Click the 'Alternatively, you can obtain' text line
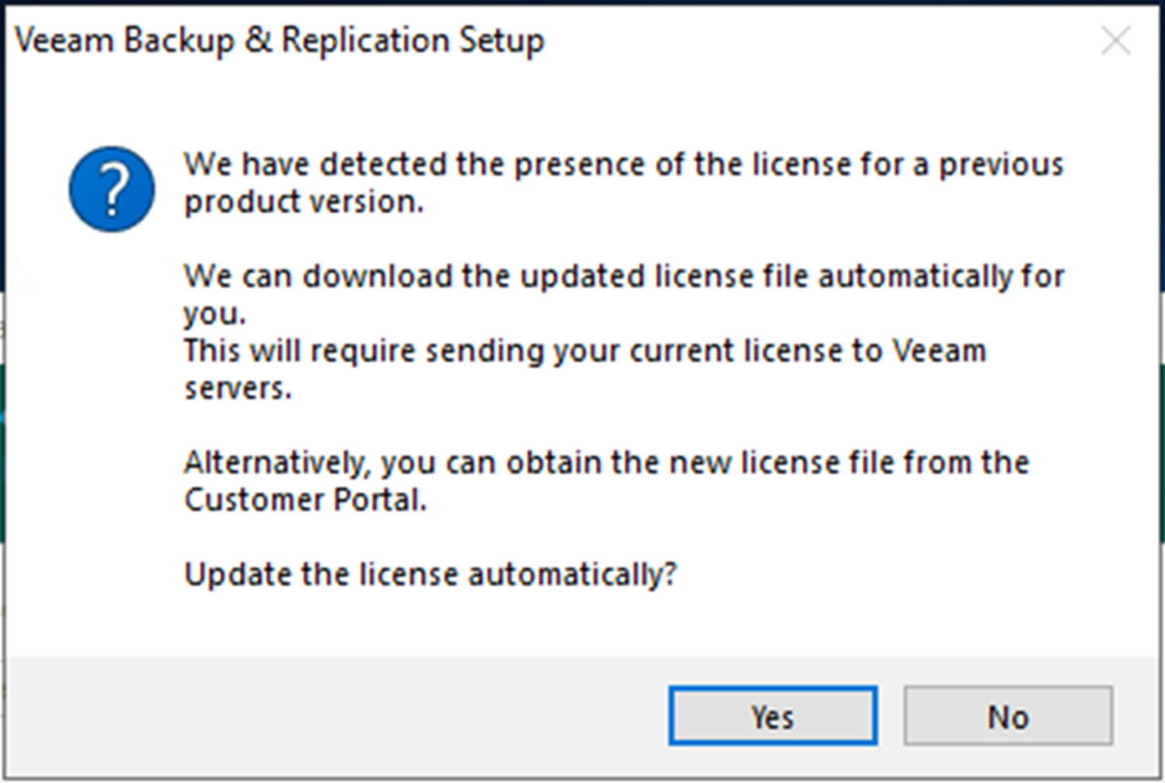Screen dimensions: 1165x783 click(606, 463)
